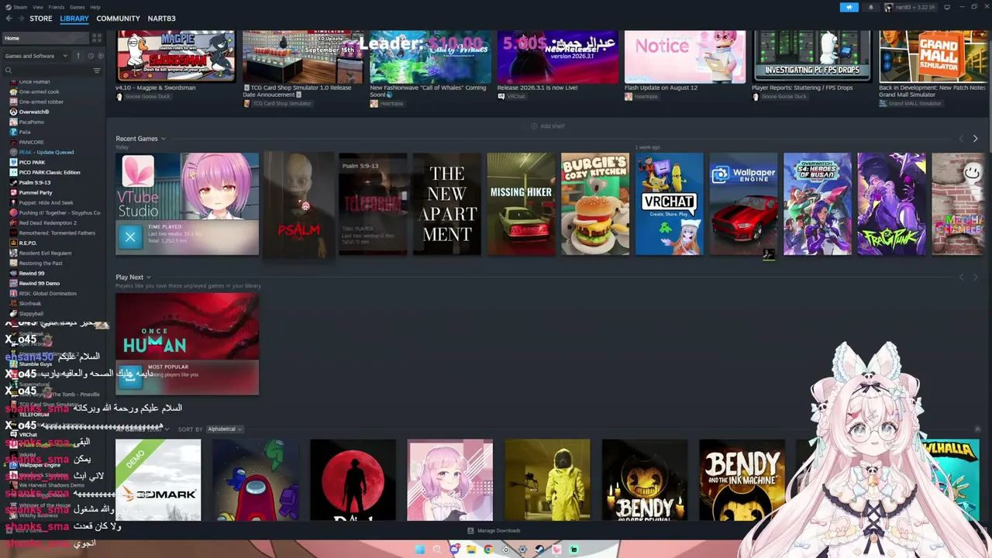Click the sidebar search magnifier icon
The image size is (992, 558).
(9, 71)
